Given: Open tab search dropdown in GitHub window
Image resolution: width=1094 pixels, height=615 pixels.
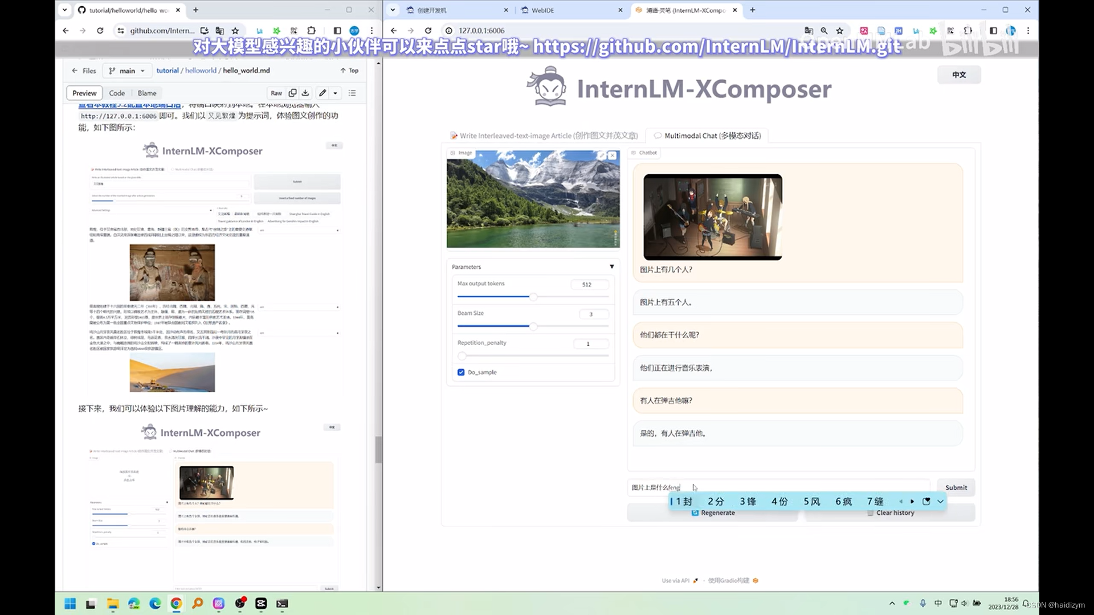Looking at the screenshot, I should (65, 10).
